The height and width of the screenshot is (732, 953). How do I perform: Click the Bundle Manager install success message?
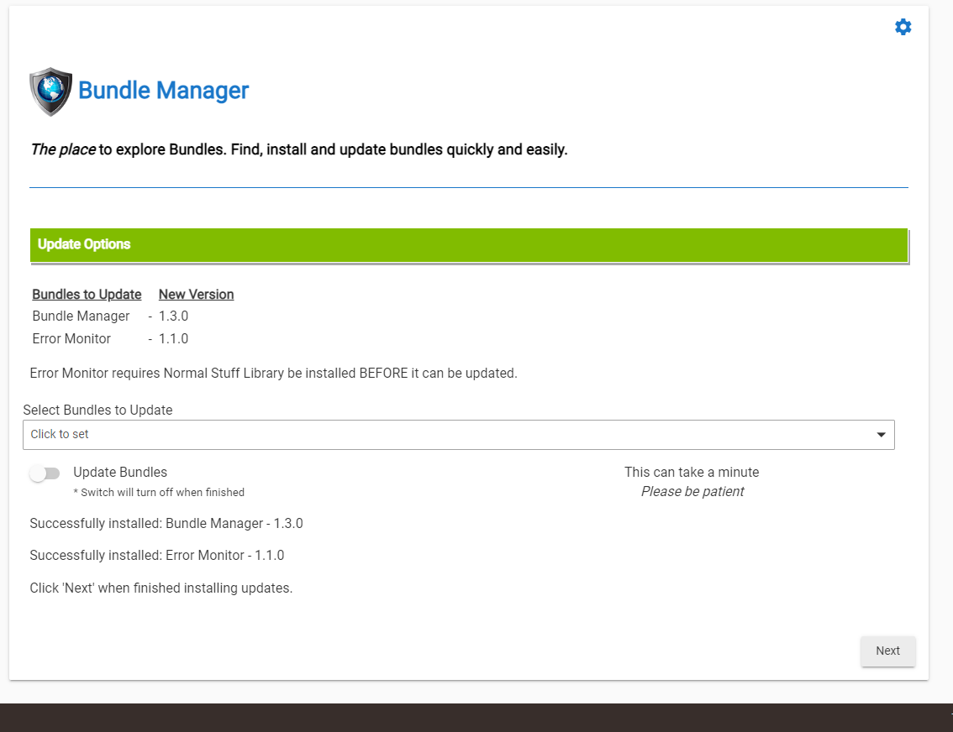[x=166, y=523]
